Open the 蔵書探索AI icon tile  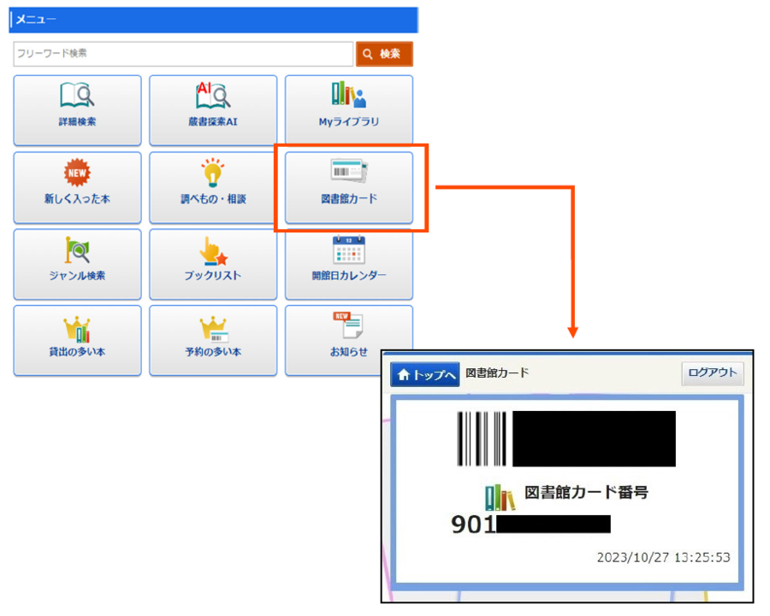point(212,95)
